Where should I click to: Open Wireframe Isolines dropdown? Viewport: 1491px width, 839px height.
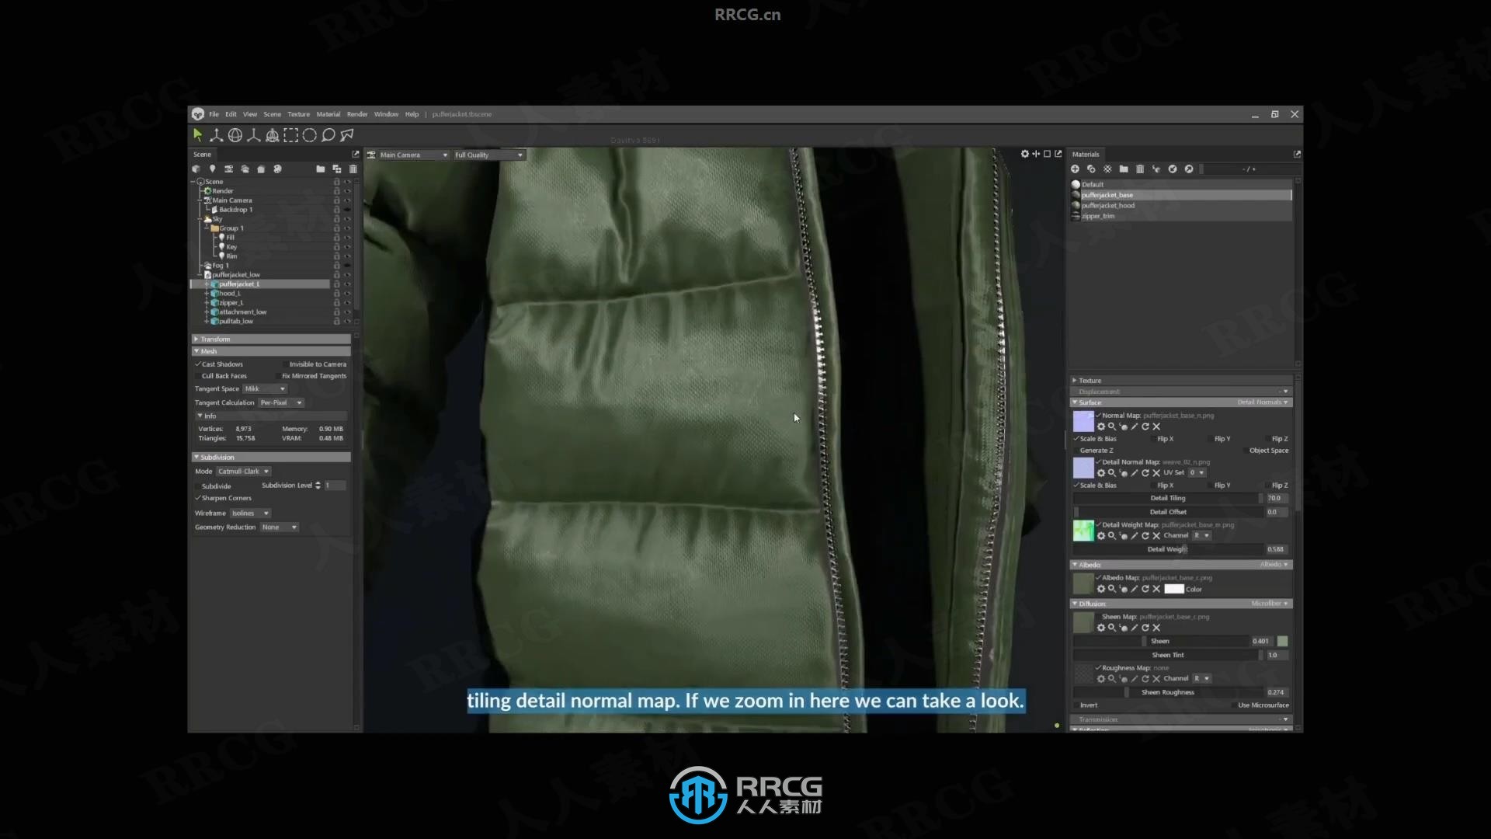pyautogui.click(x=250, y=513)
